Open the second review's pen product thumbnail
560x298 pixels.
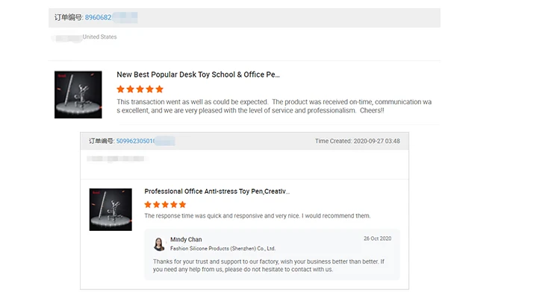point(111,209)
